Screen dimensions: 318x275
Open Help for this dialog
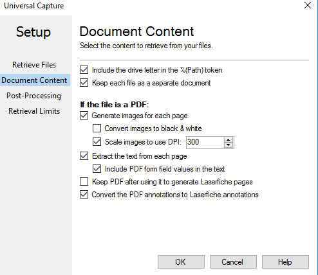click(x=285, y=262)
